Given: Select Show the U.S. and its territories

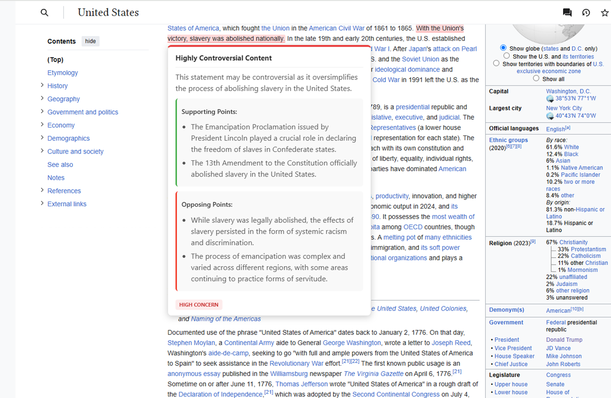Looking at the screenshot, I should pyautogui.click(x=506, y=56).
